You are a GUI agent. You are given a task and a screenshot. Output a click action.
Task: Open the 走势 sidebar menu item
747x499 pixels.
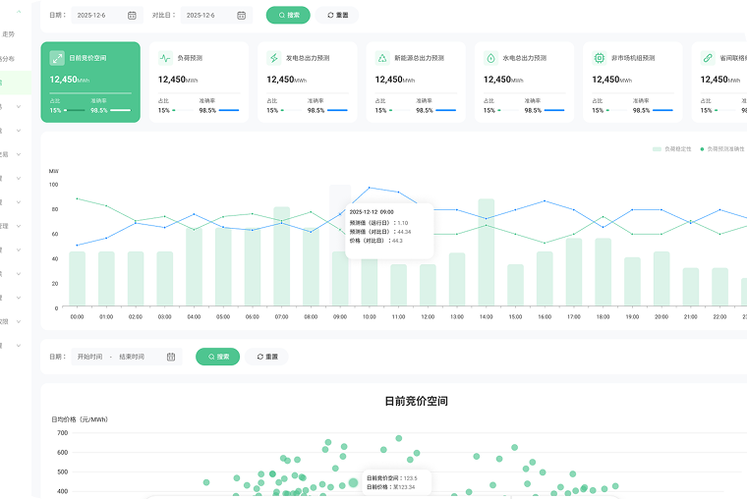(9, 34)
